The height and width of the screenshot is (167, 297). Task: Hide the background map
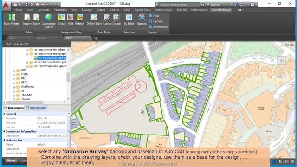point(70,19)
